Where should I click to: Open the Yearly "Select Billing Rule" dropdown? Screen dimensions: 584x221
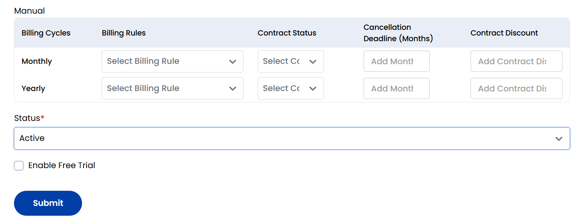coord(166,88)
